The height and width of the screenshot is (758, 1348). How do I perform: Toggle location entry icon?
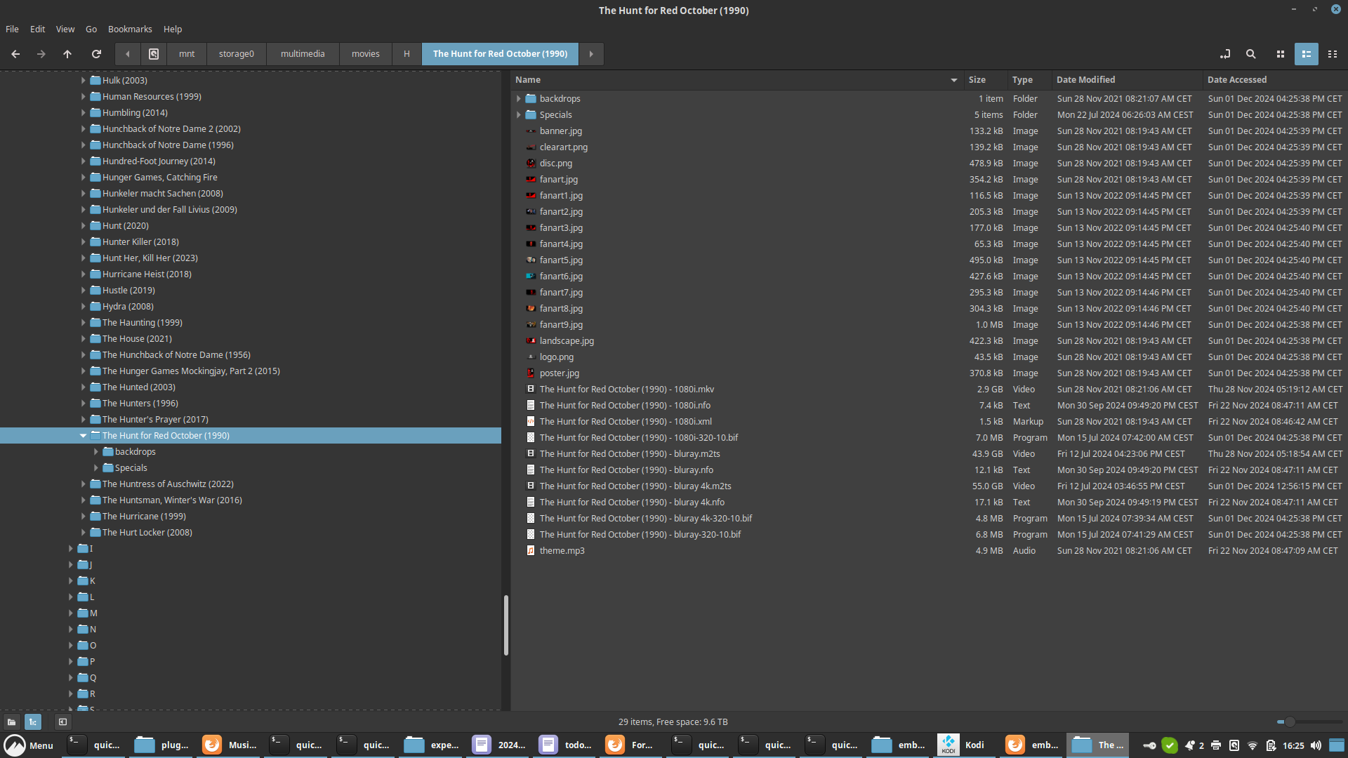click(x=1225, y=54)
